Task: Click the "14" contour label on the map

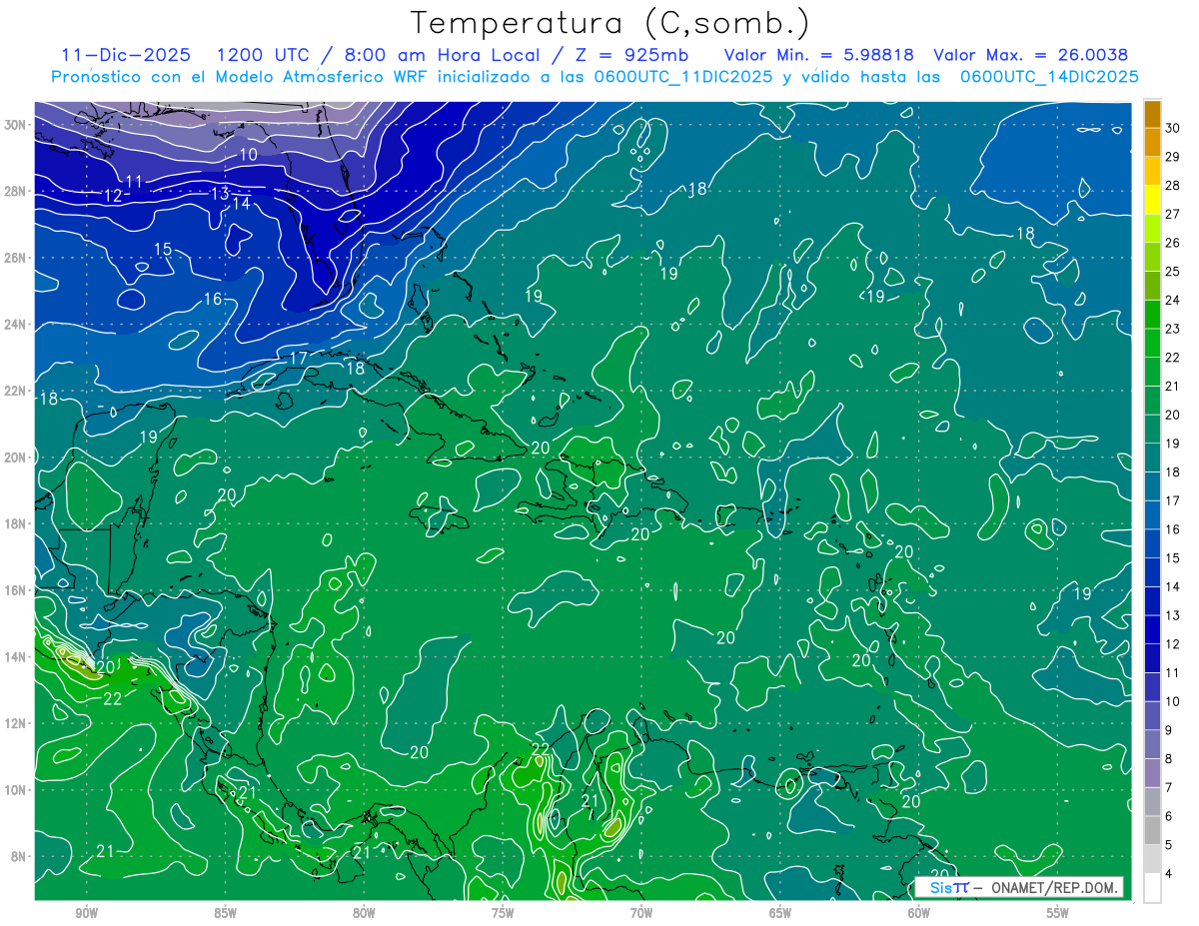Action: [241, 203]
